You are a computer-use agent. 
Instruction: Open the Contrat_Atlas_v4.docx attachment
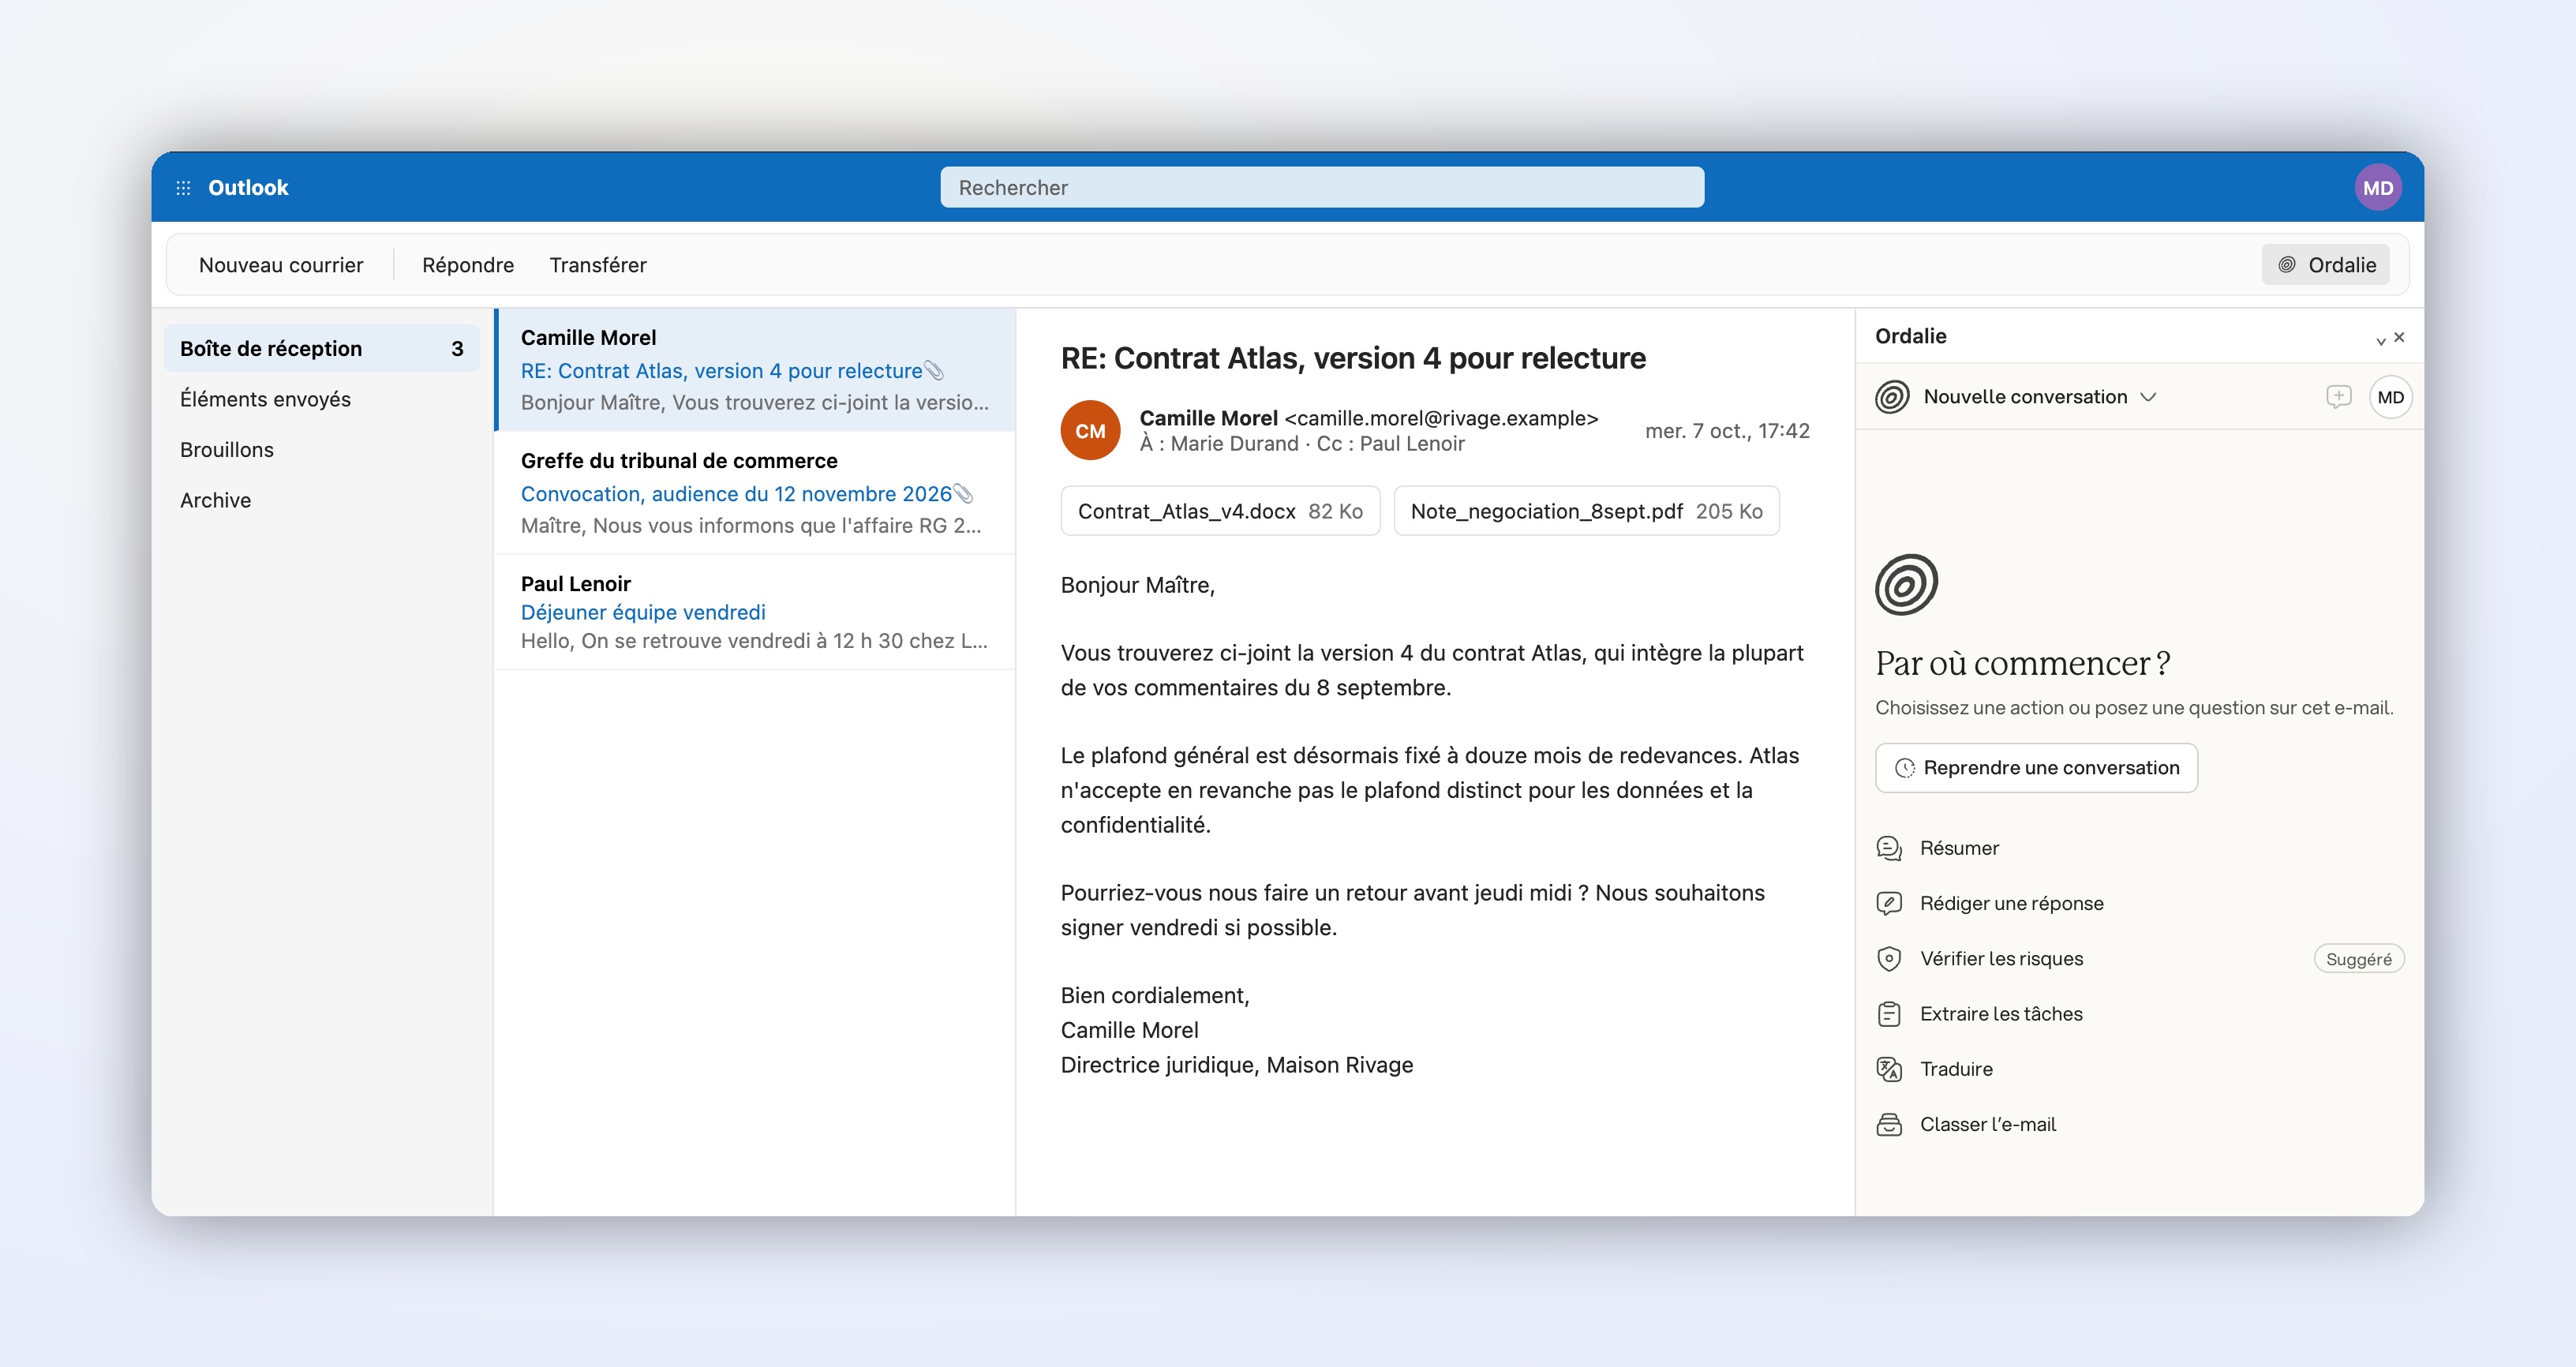1220,511
